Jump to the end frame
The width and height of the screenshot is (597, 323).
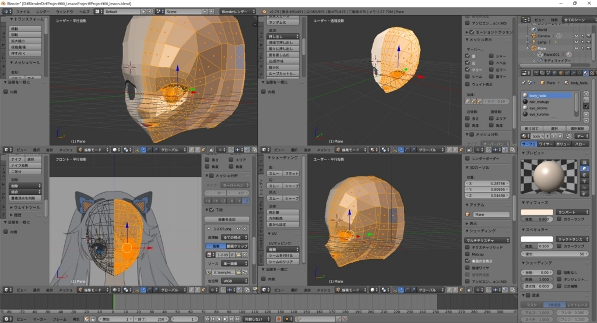tap(238, 319)
